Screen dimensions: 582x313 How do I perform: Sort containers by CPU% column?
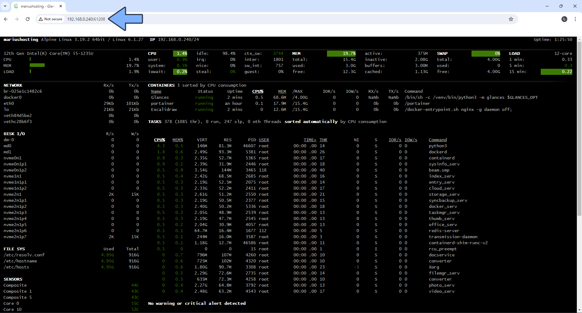258,92
